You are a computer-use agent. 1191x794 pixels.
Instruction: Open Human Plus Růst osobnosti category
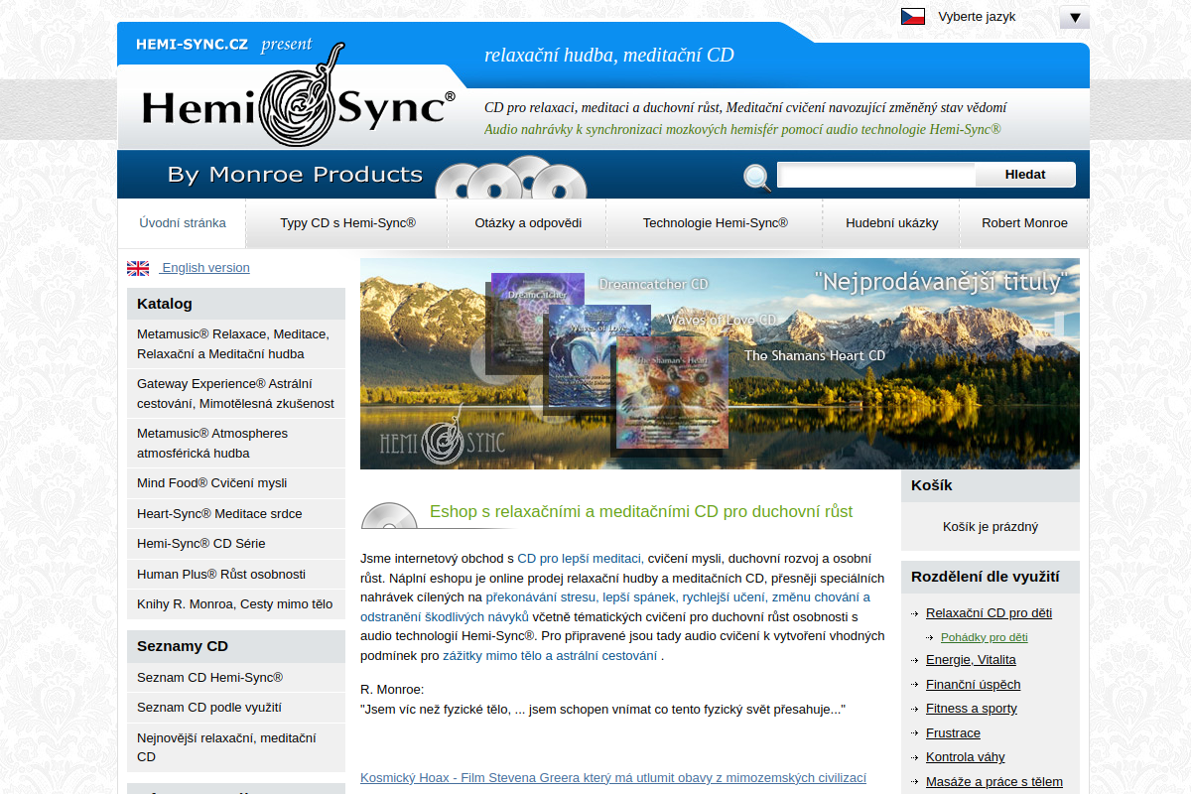(x=236, y=575)
